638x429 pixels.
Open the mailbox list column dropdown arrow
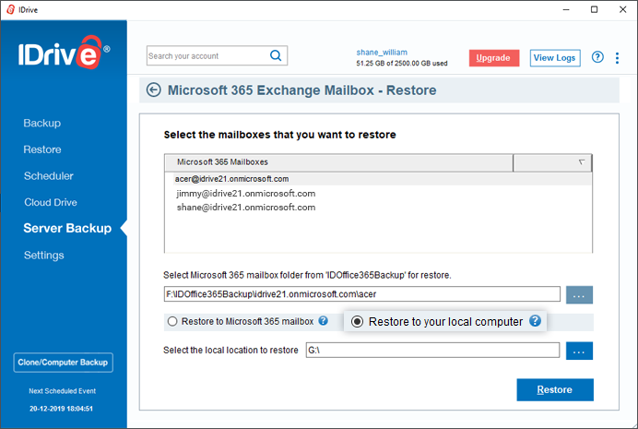[582, 162]
